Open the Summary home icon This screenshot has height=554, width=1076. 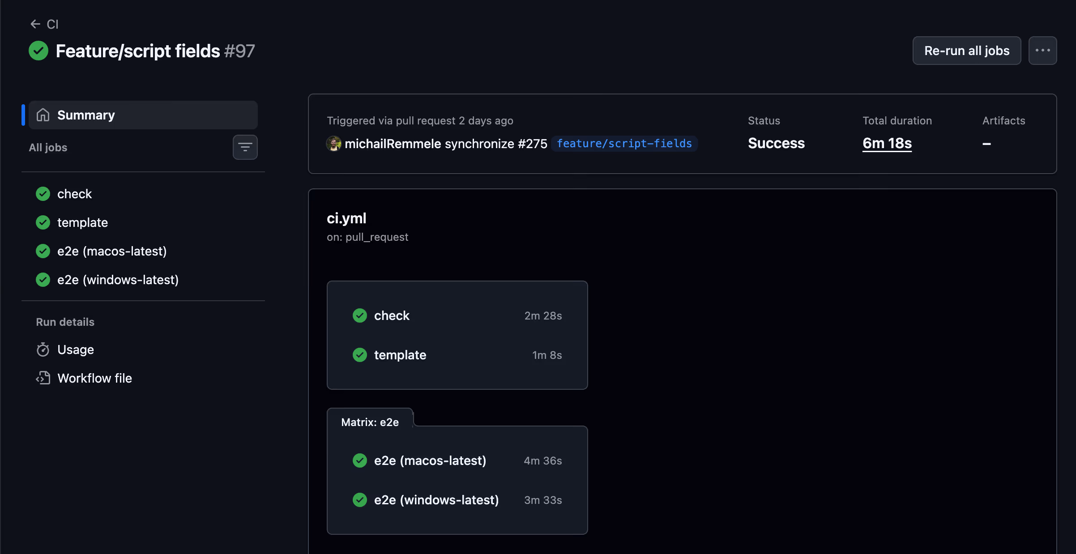tap(43, 115)
